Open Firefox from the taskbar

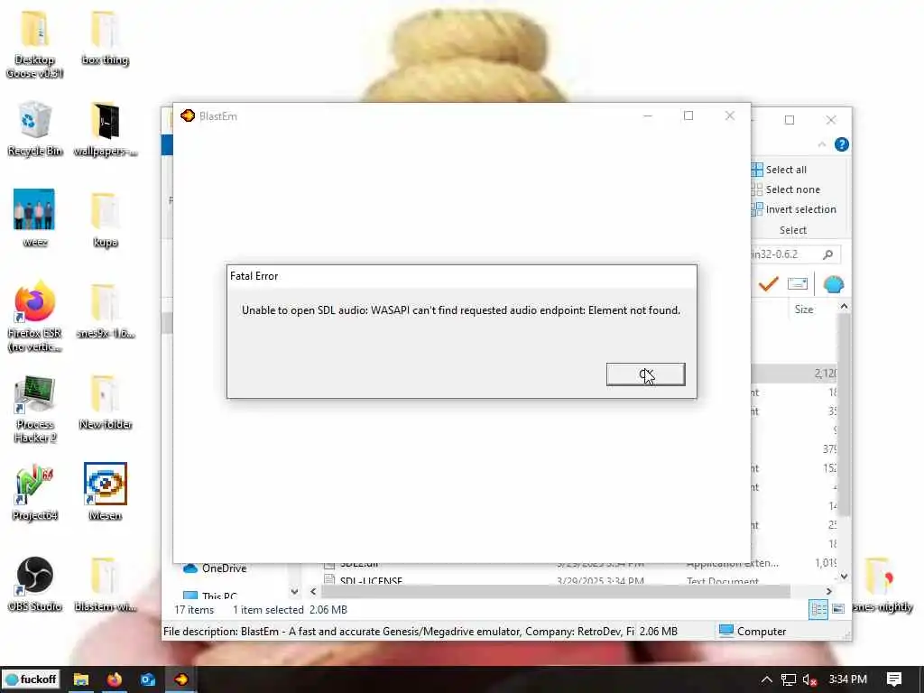[115, 679]
